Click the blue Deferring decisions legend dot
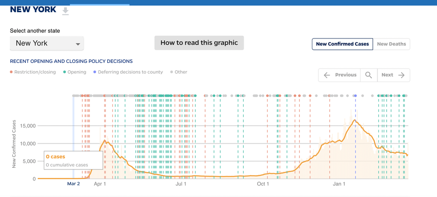The image size is (437, 197). tap(95, 72)
